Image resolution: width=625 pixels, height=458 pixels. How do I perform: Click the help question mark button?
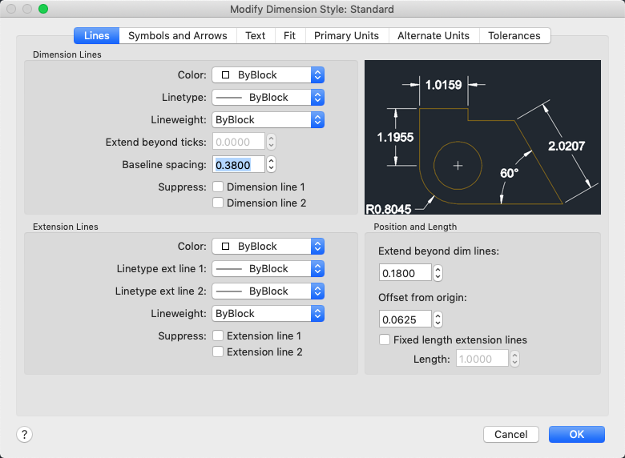click(24, 435)
